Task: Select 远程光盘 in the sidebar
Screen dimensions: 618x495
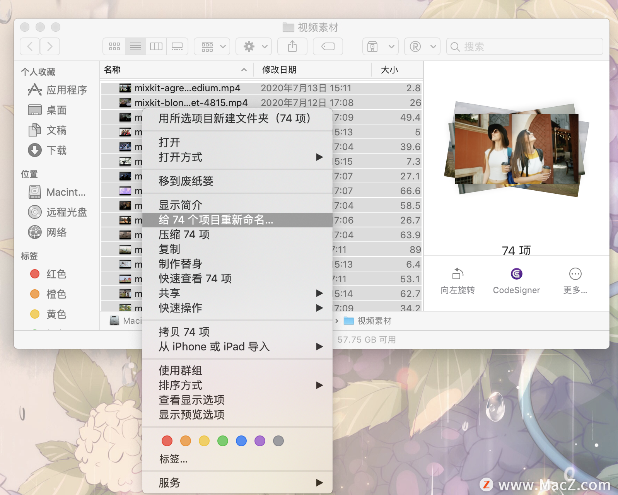Action: [57, 212]
